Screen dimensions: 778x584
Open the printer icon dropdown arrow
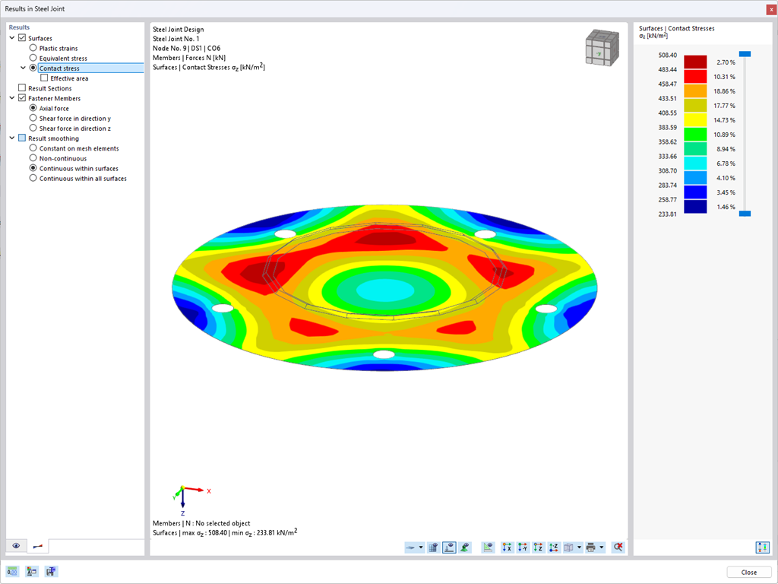(600, 547)
